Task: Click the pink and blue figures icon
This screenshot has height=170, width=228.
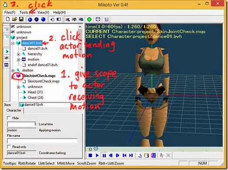Action: click(153, 156)
